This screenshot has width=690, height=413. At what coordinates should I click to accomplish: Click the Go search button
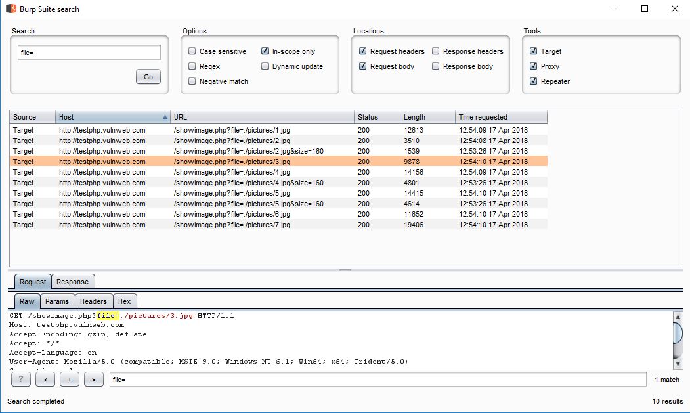click(148, 77)
